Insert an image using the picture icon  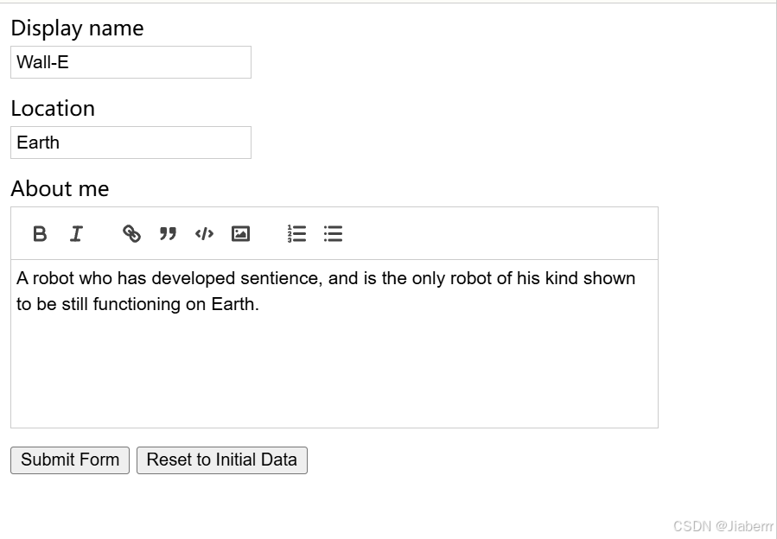click(241, 234)
